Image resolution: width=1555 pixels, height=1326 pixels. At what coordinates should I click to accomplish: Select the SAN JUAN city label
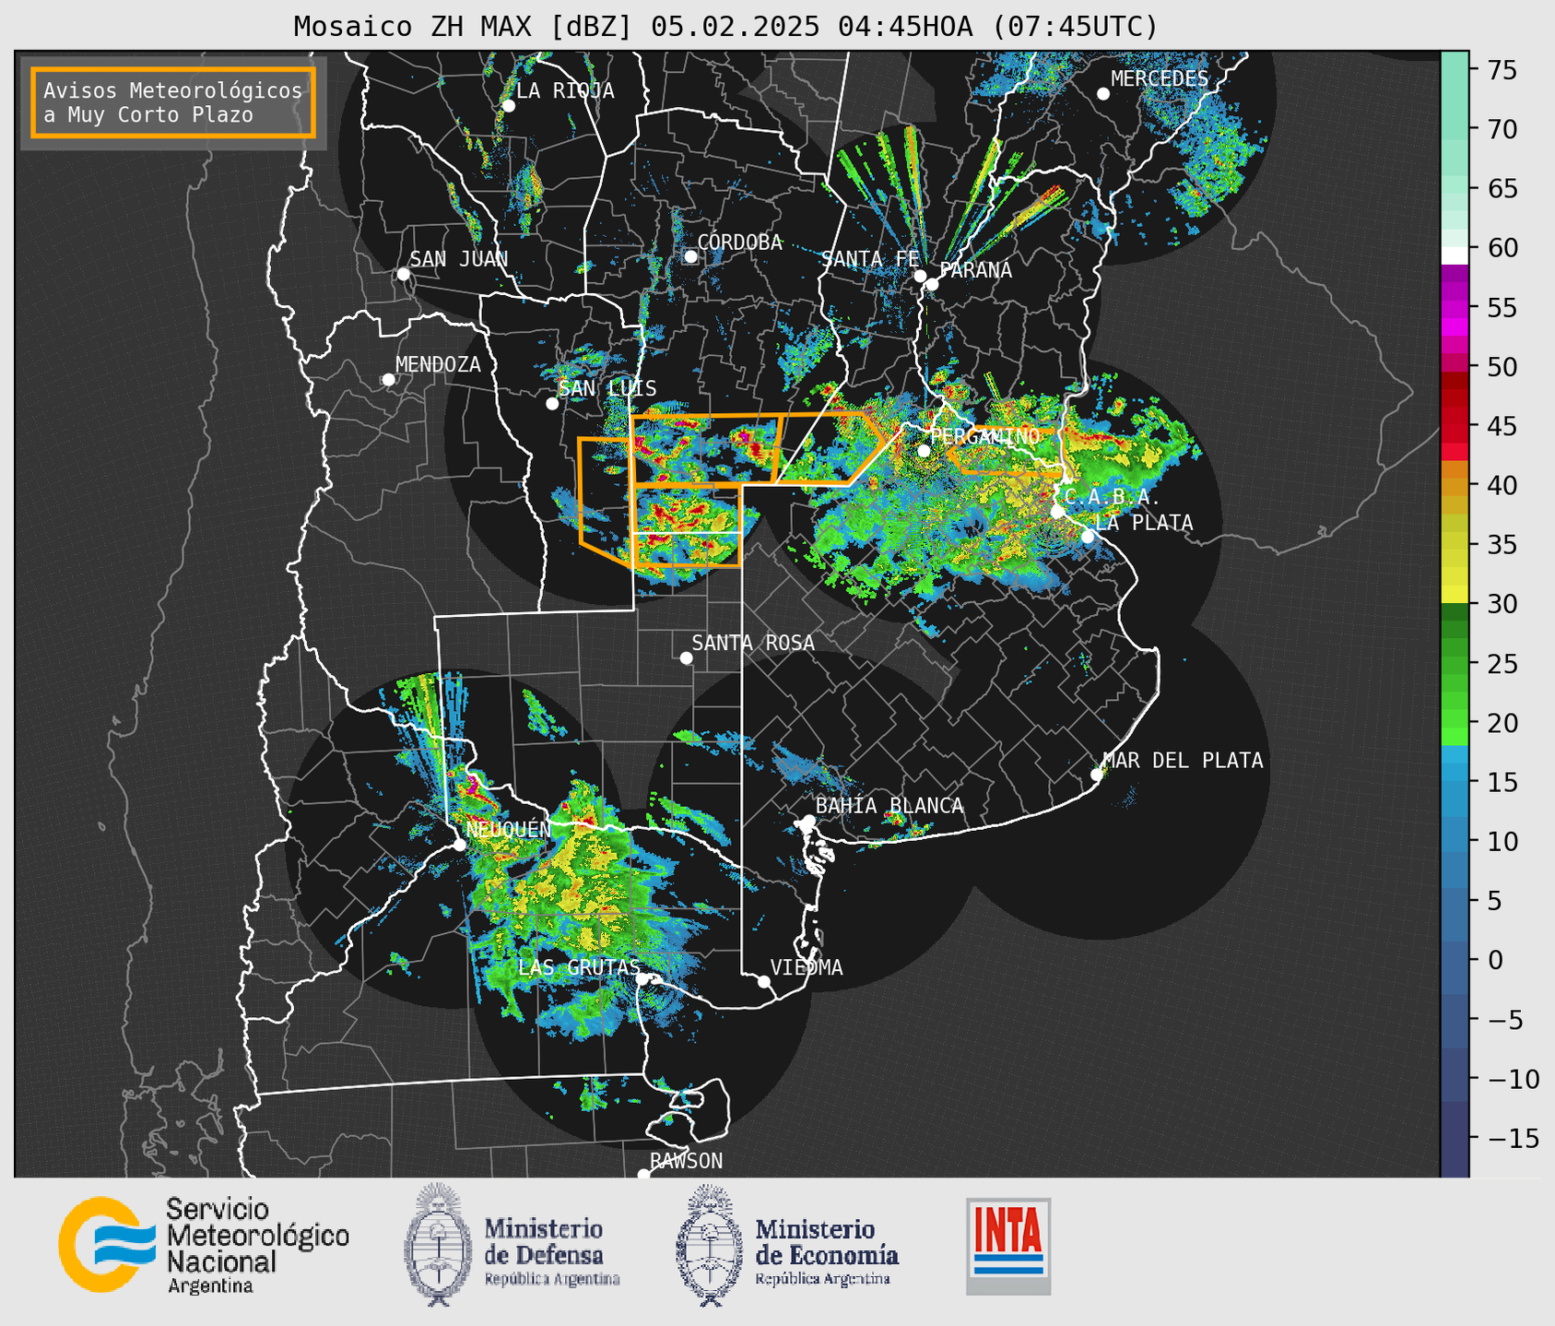pyautogui.click(x=458, y=259)
